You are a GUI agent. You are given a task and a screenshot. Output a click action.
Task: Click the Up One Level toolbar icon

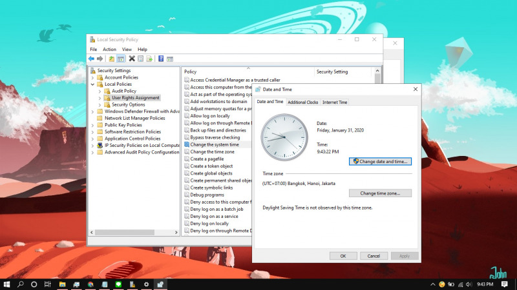point(111,59)
